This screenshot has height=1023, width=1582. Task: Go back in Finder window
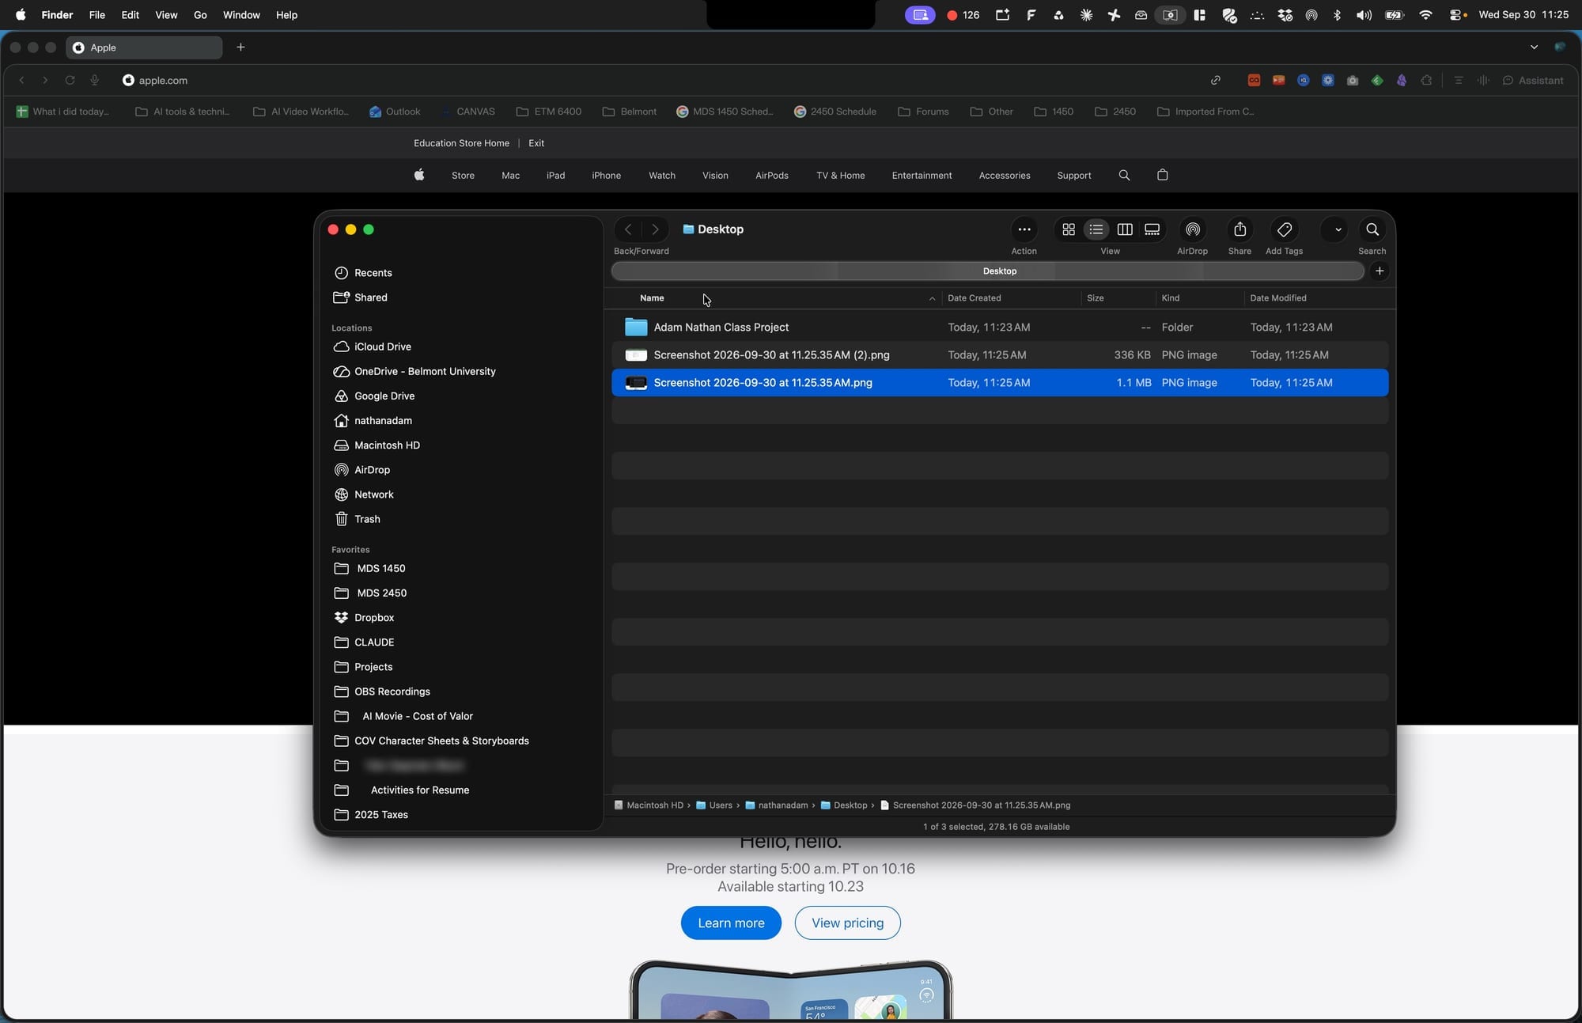coord(628,229)
